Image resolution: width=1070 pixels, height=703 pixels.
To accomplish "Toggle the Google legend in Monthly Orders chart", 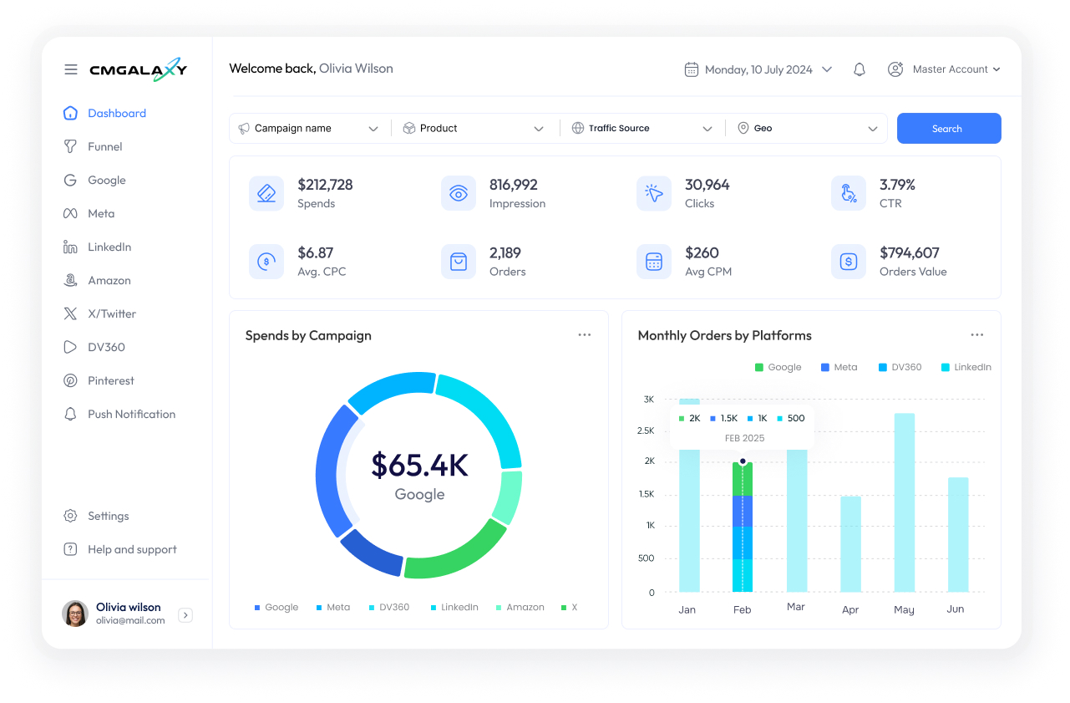I will click(x=778, y=367).
